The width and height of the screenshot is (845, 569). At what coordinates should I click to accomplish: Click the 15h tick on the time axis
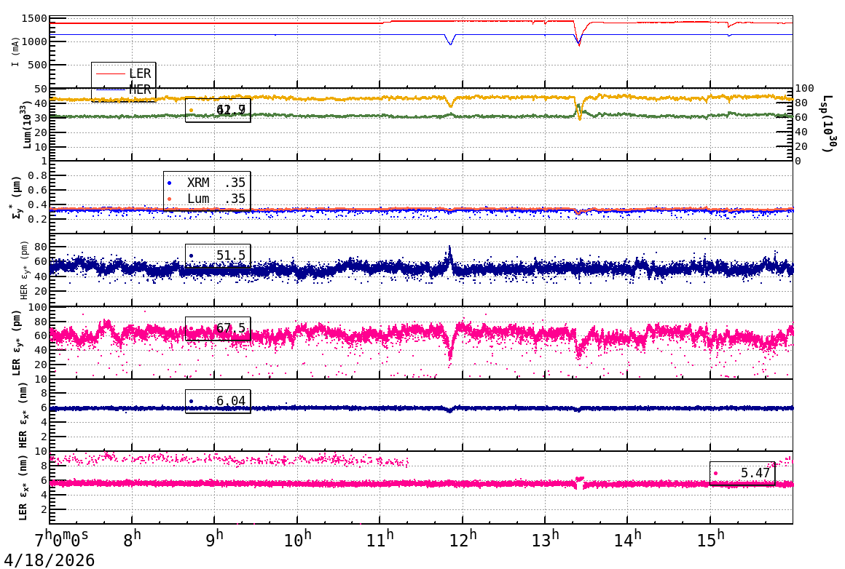[x=711, y=538]
